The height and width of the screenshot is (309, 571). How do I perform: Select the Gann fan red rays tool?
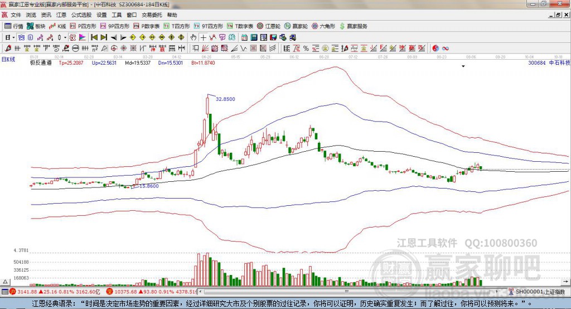[205, 49]
